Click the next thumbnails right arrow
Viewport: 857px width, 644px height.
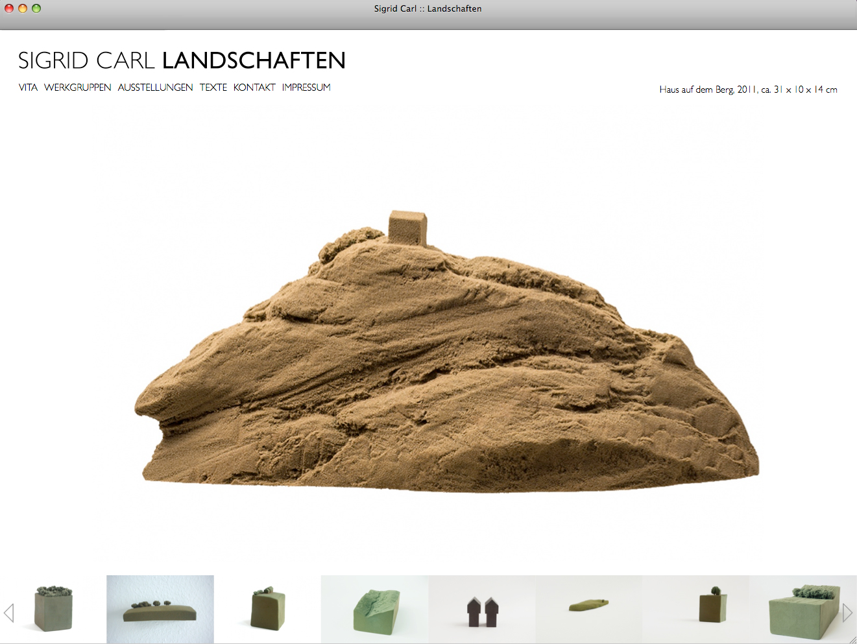coord(847,612)
